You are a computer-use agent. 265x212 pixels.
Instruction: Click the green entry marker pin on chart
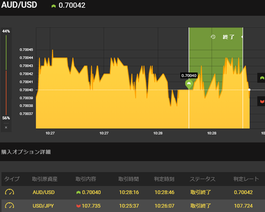(189, 84)
